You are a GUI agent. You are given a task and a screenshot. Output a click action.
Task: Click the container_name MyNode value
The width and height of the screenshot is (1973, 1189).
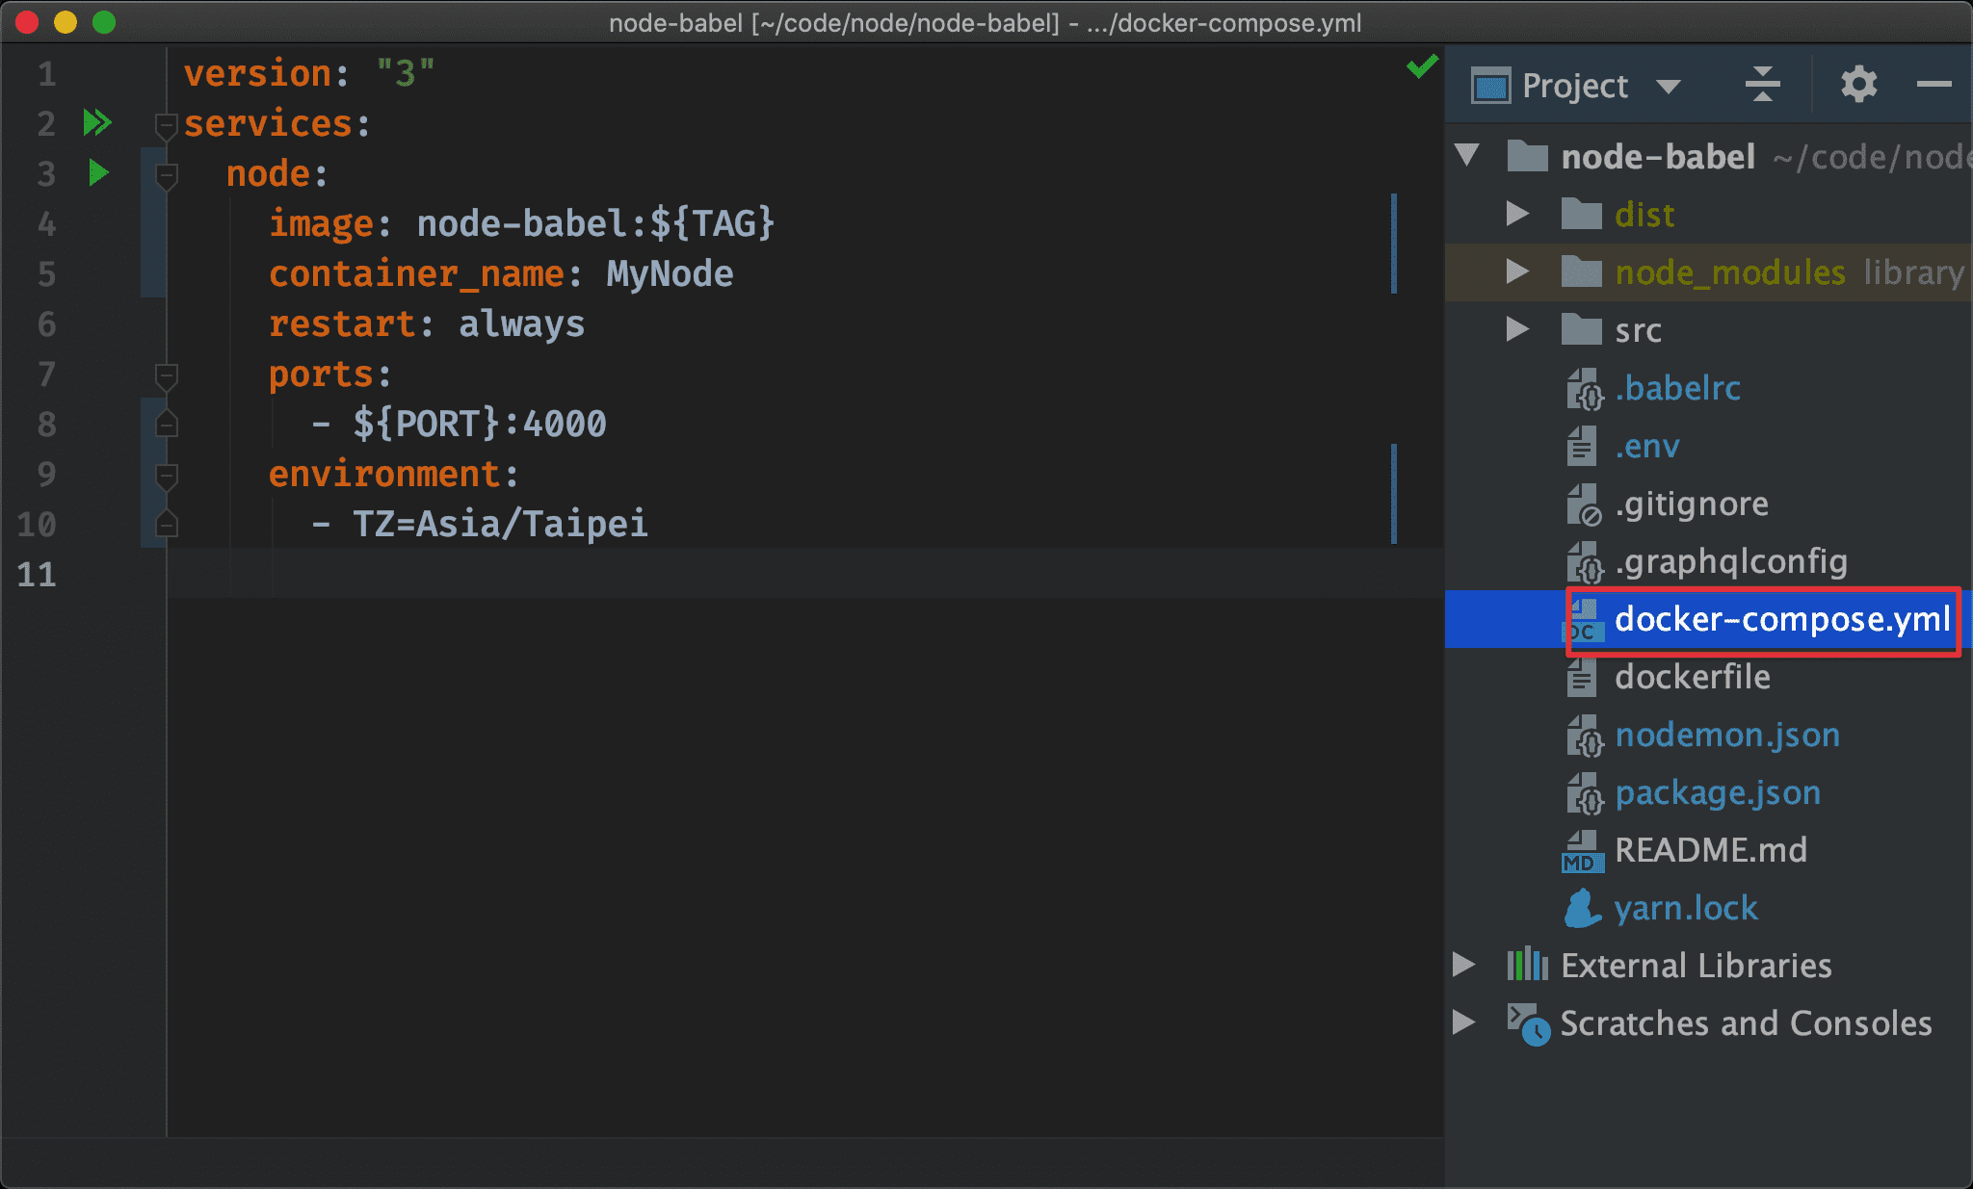click(670, 273)
